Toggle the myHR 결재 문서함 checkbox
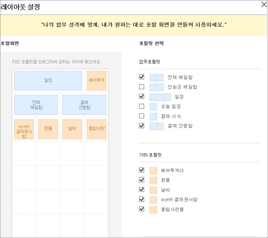Viewport: 268px width, 238px height. 141,199
